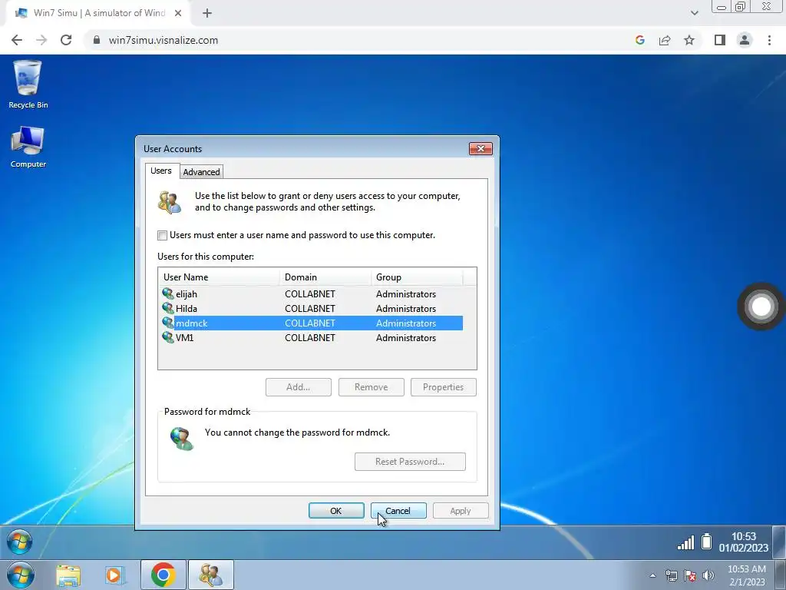Image resolution: width=786 pixels, height=590 pixels.
Task: Select the Users tab
Action: click(161, 171)
